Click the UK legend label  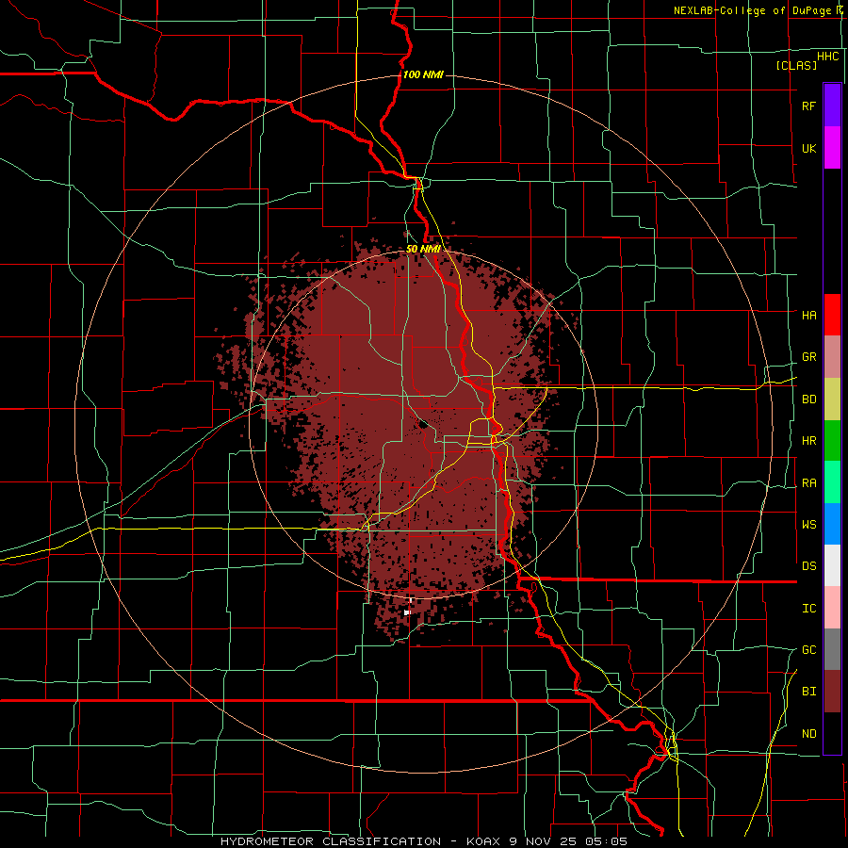click(x=808, y=148)
